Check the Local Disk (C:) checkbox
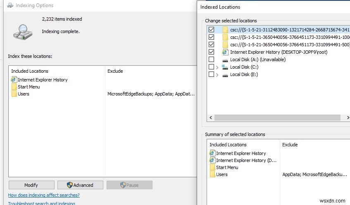 pos(211,67)
